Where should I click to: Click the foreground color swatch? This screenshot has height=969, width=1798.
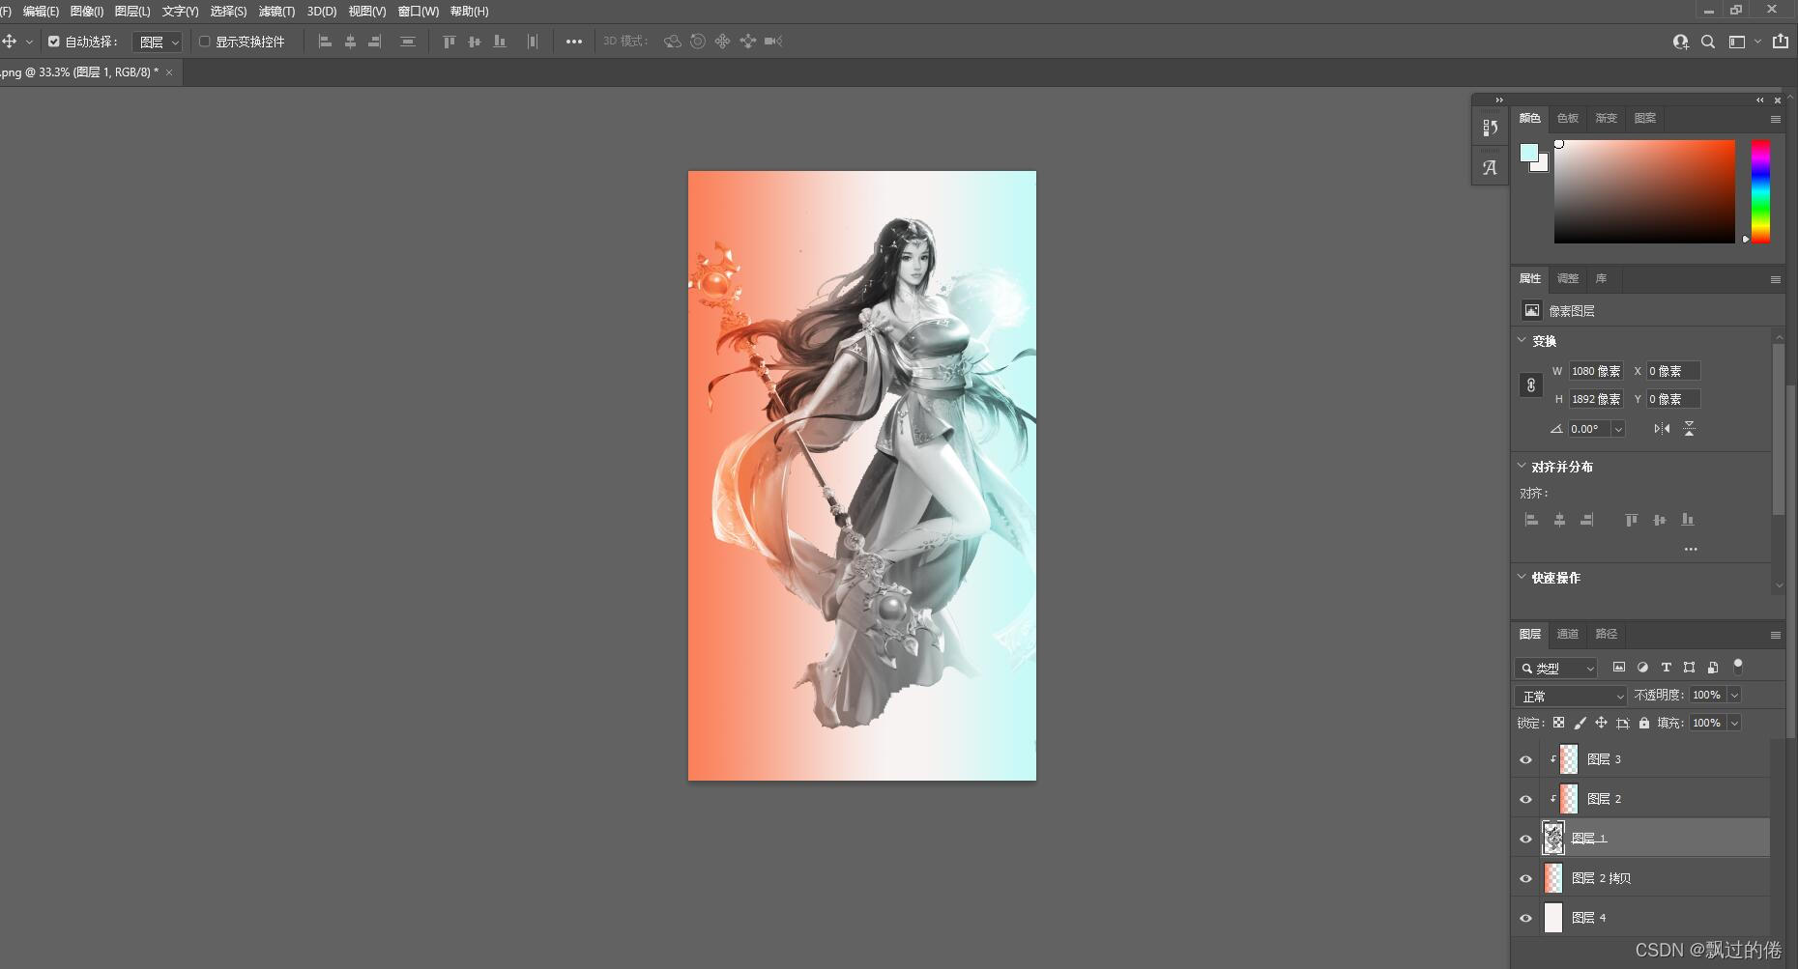1528,153
